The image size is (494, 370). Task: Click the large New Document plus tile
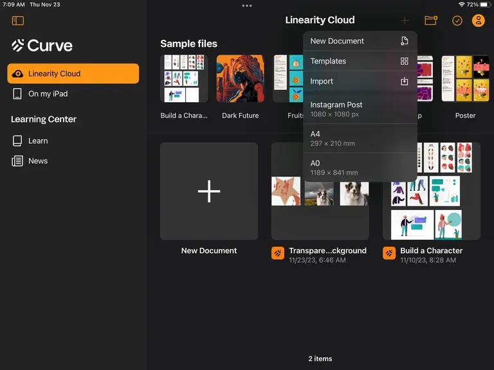point(209,191)
